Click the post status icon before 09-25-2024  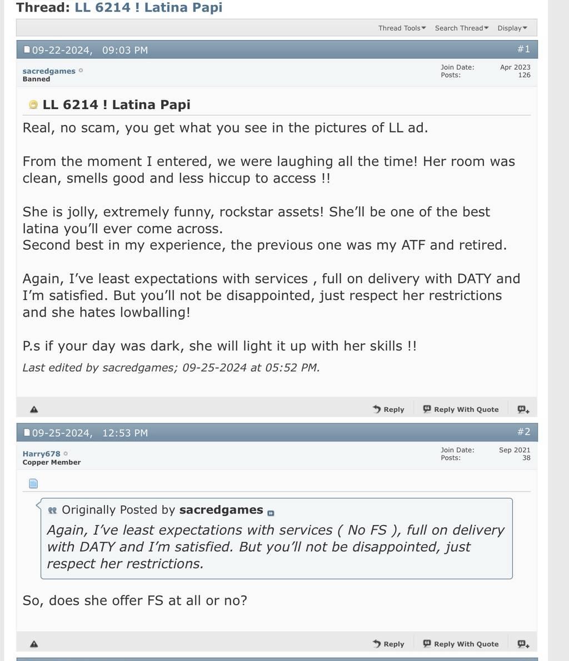[x=27, y=433]
